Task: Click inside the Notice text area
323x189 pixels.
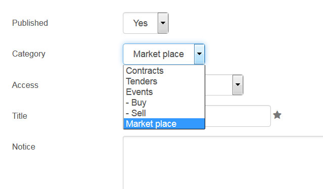Action: pos(223,163)
